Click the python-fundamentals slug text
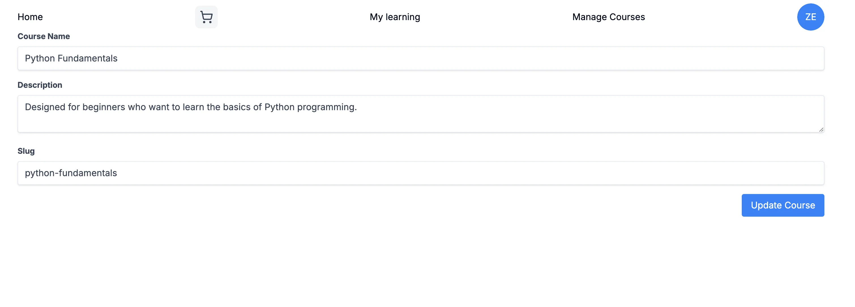This screenshot has height=307, width=855. [71, 173]
